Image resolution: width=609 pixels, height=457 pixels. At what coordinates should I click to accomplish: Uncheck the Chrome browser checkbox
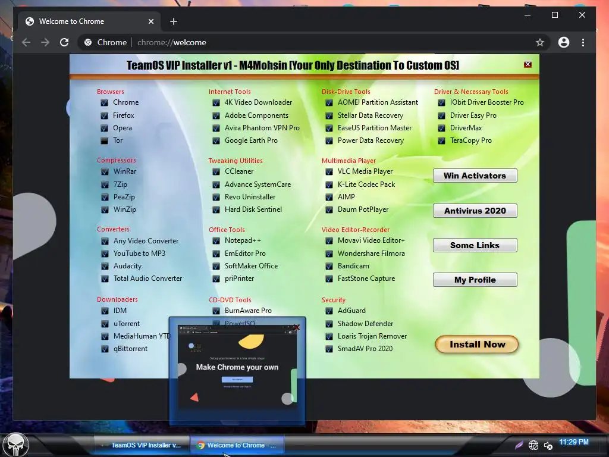[x=104, y=102]
